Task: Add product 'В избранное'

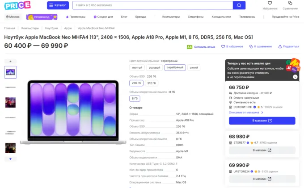Action: pos(232,46)
